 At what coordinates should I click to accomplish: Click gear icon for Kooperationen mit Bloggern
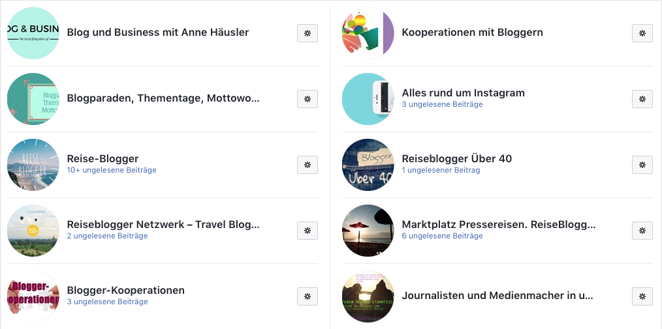642,33
